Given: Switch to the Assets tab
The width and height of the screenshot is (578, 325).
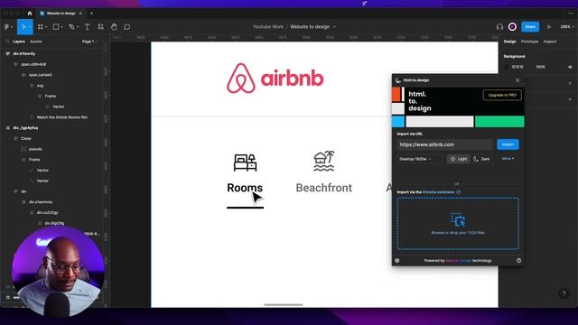Looking at the screenshot, I should [36, 42].
